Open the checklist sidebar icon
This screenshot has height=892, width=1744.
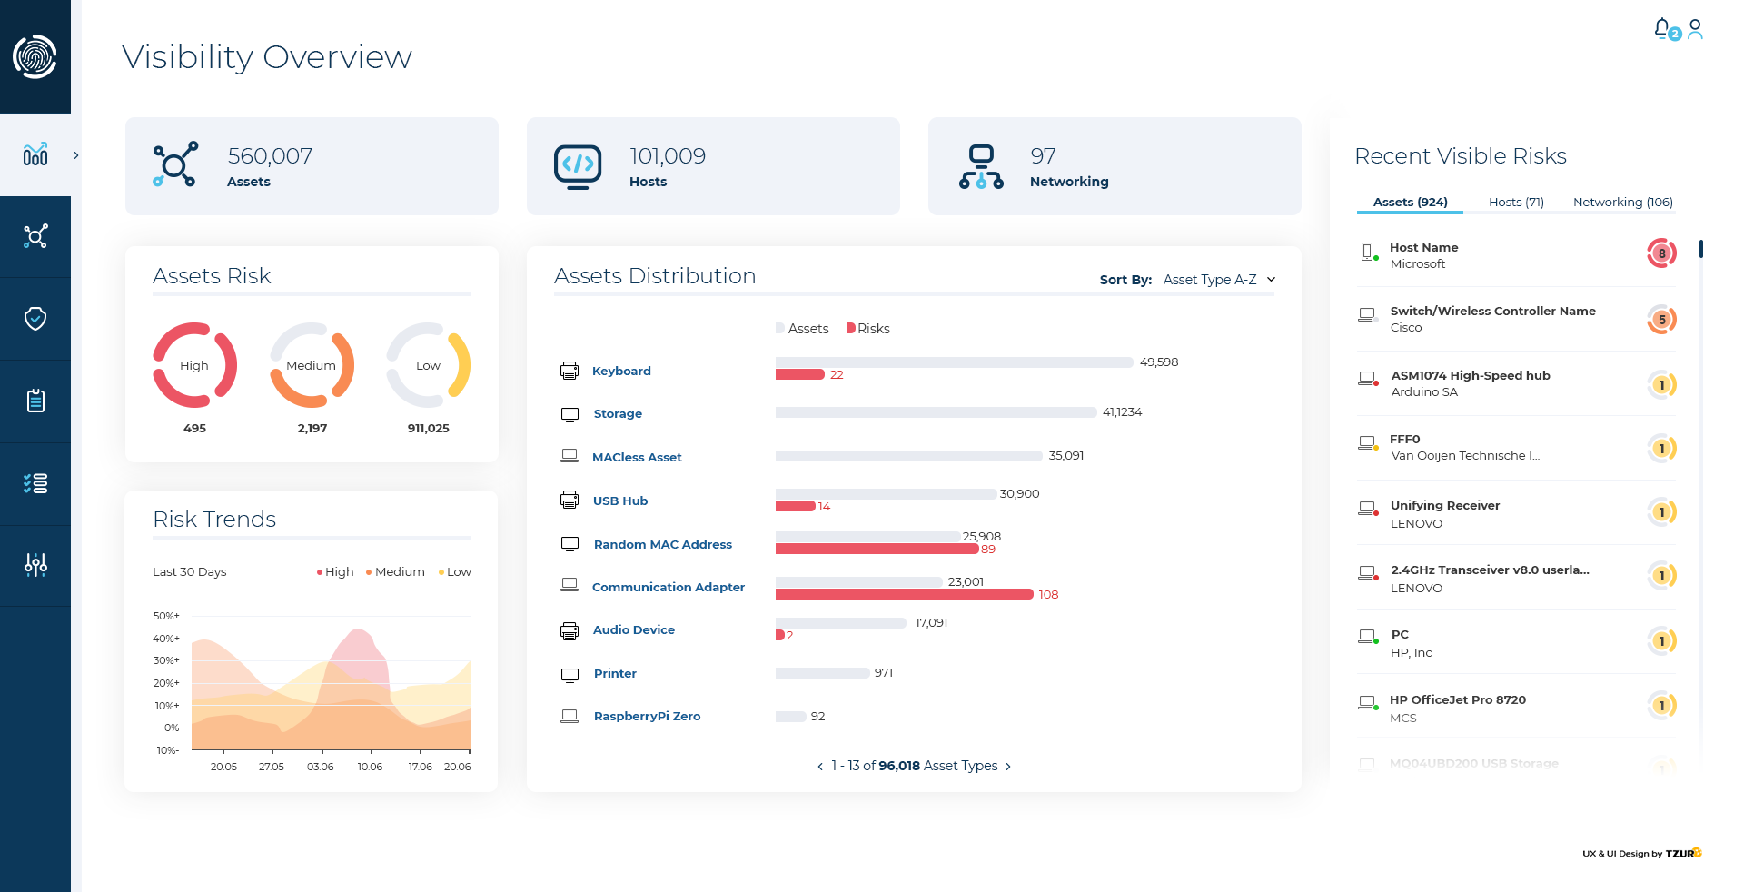tap(35, 483)
